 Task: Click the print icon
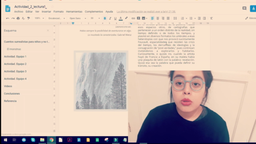pyautogui.click(x=18, y=18)
